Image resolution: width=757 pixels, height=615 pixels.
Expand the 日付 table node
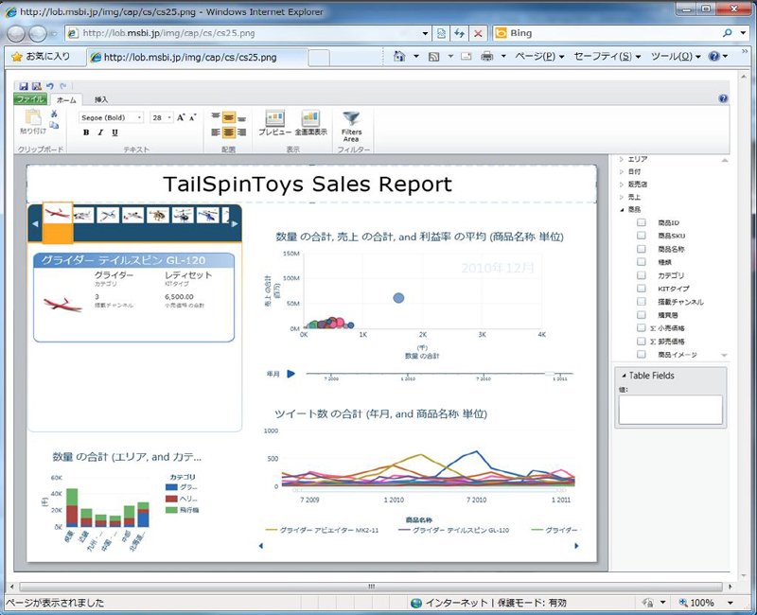622,171
